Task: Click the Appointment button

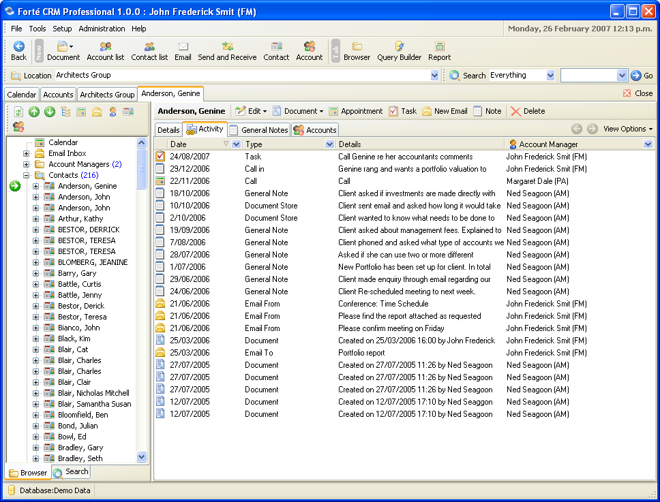Action: tap(355, 111)
